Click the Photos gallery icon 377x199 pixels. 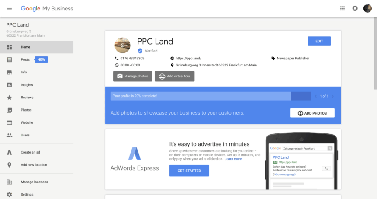pos(9,110)
